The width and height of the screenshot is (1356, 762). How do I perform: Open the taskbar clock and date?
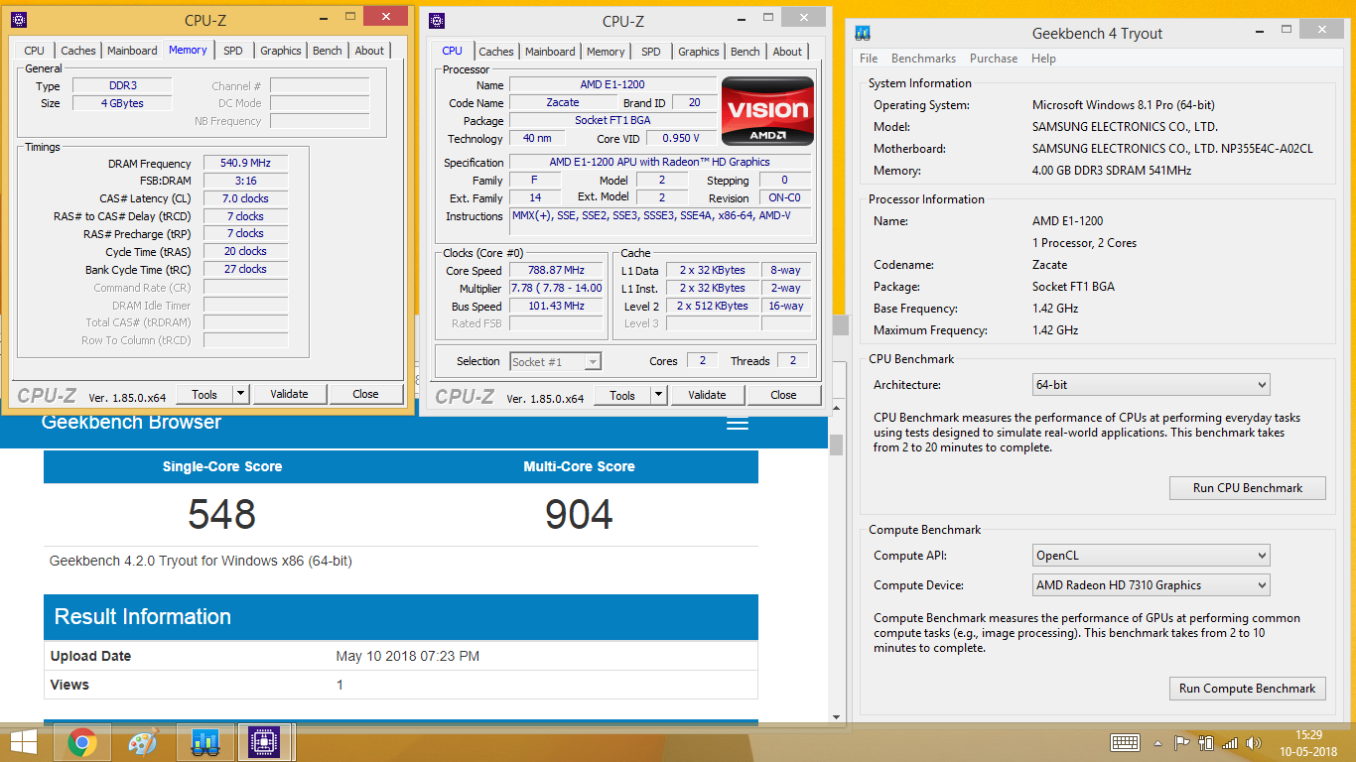(x=1308, y=742)
